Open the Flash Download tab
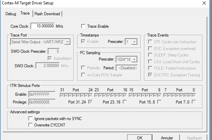Screen dimensions: 212x140 (x=47, y=14)
